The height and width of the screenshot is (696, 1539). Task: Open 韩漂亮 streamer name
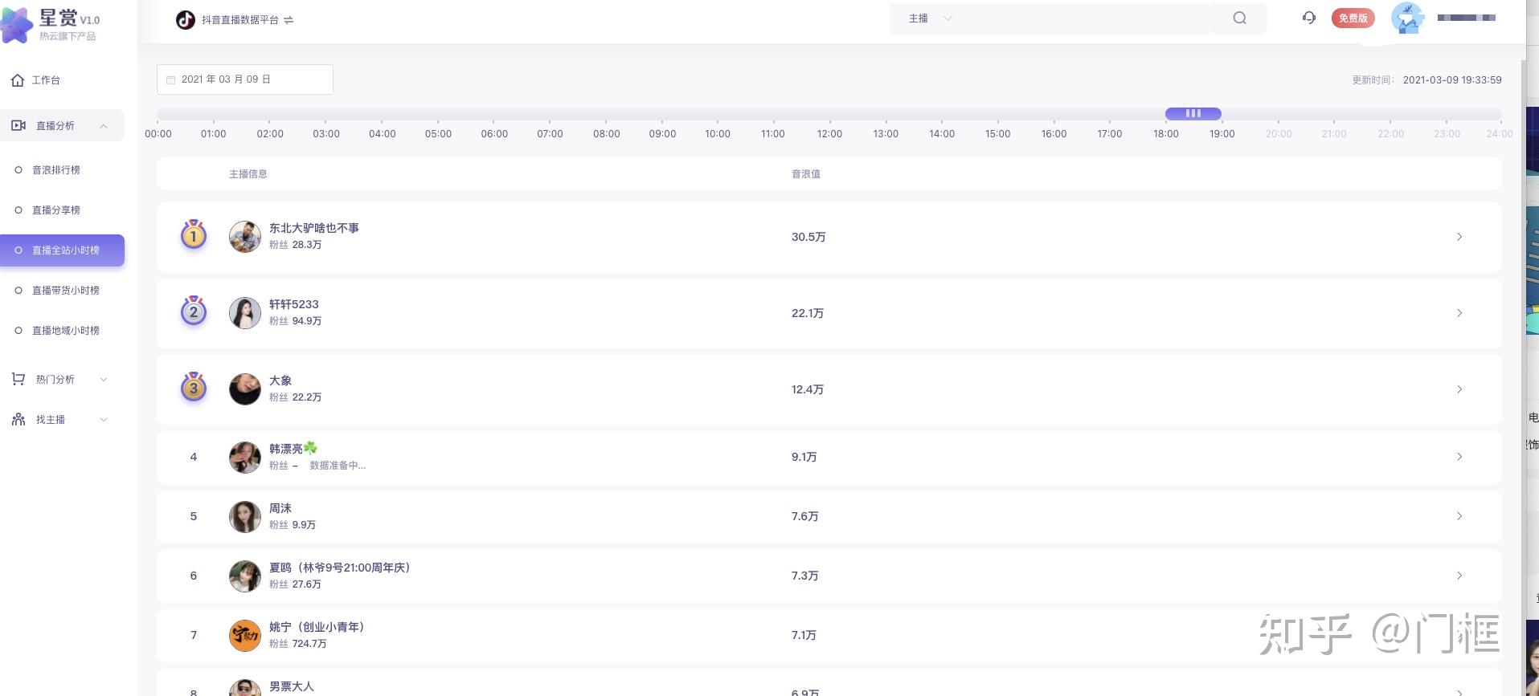[293, 449]
